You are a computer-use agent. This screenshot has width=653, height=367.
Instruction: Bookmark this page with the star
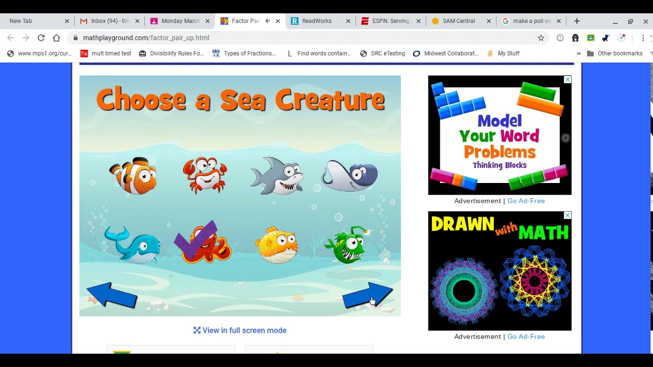pyautogui.click(x=541, y=38)
